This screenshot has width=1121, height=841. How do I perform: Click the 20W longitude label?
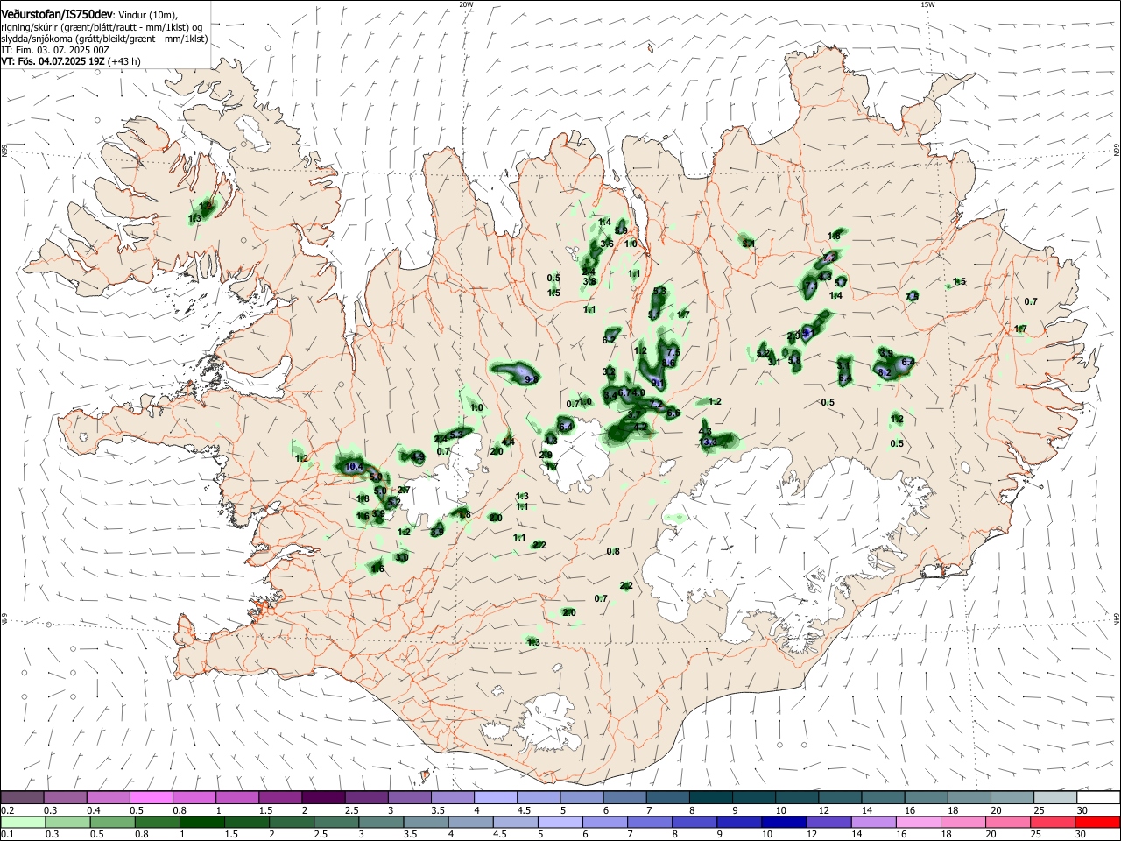466,4
